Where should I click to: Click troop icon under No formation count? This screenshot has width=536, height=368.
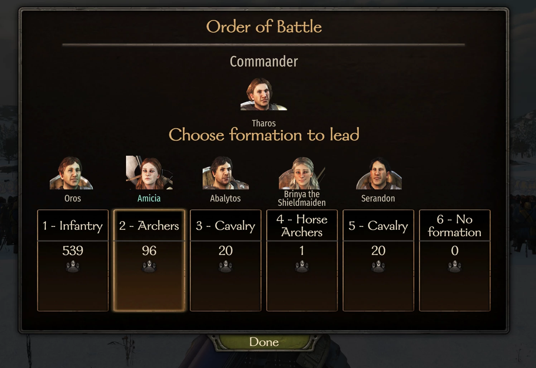455,266
